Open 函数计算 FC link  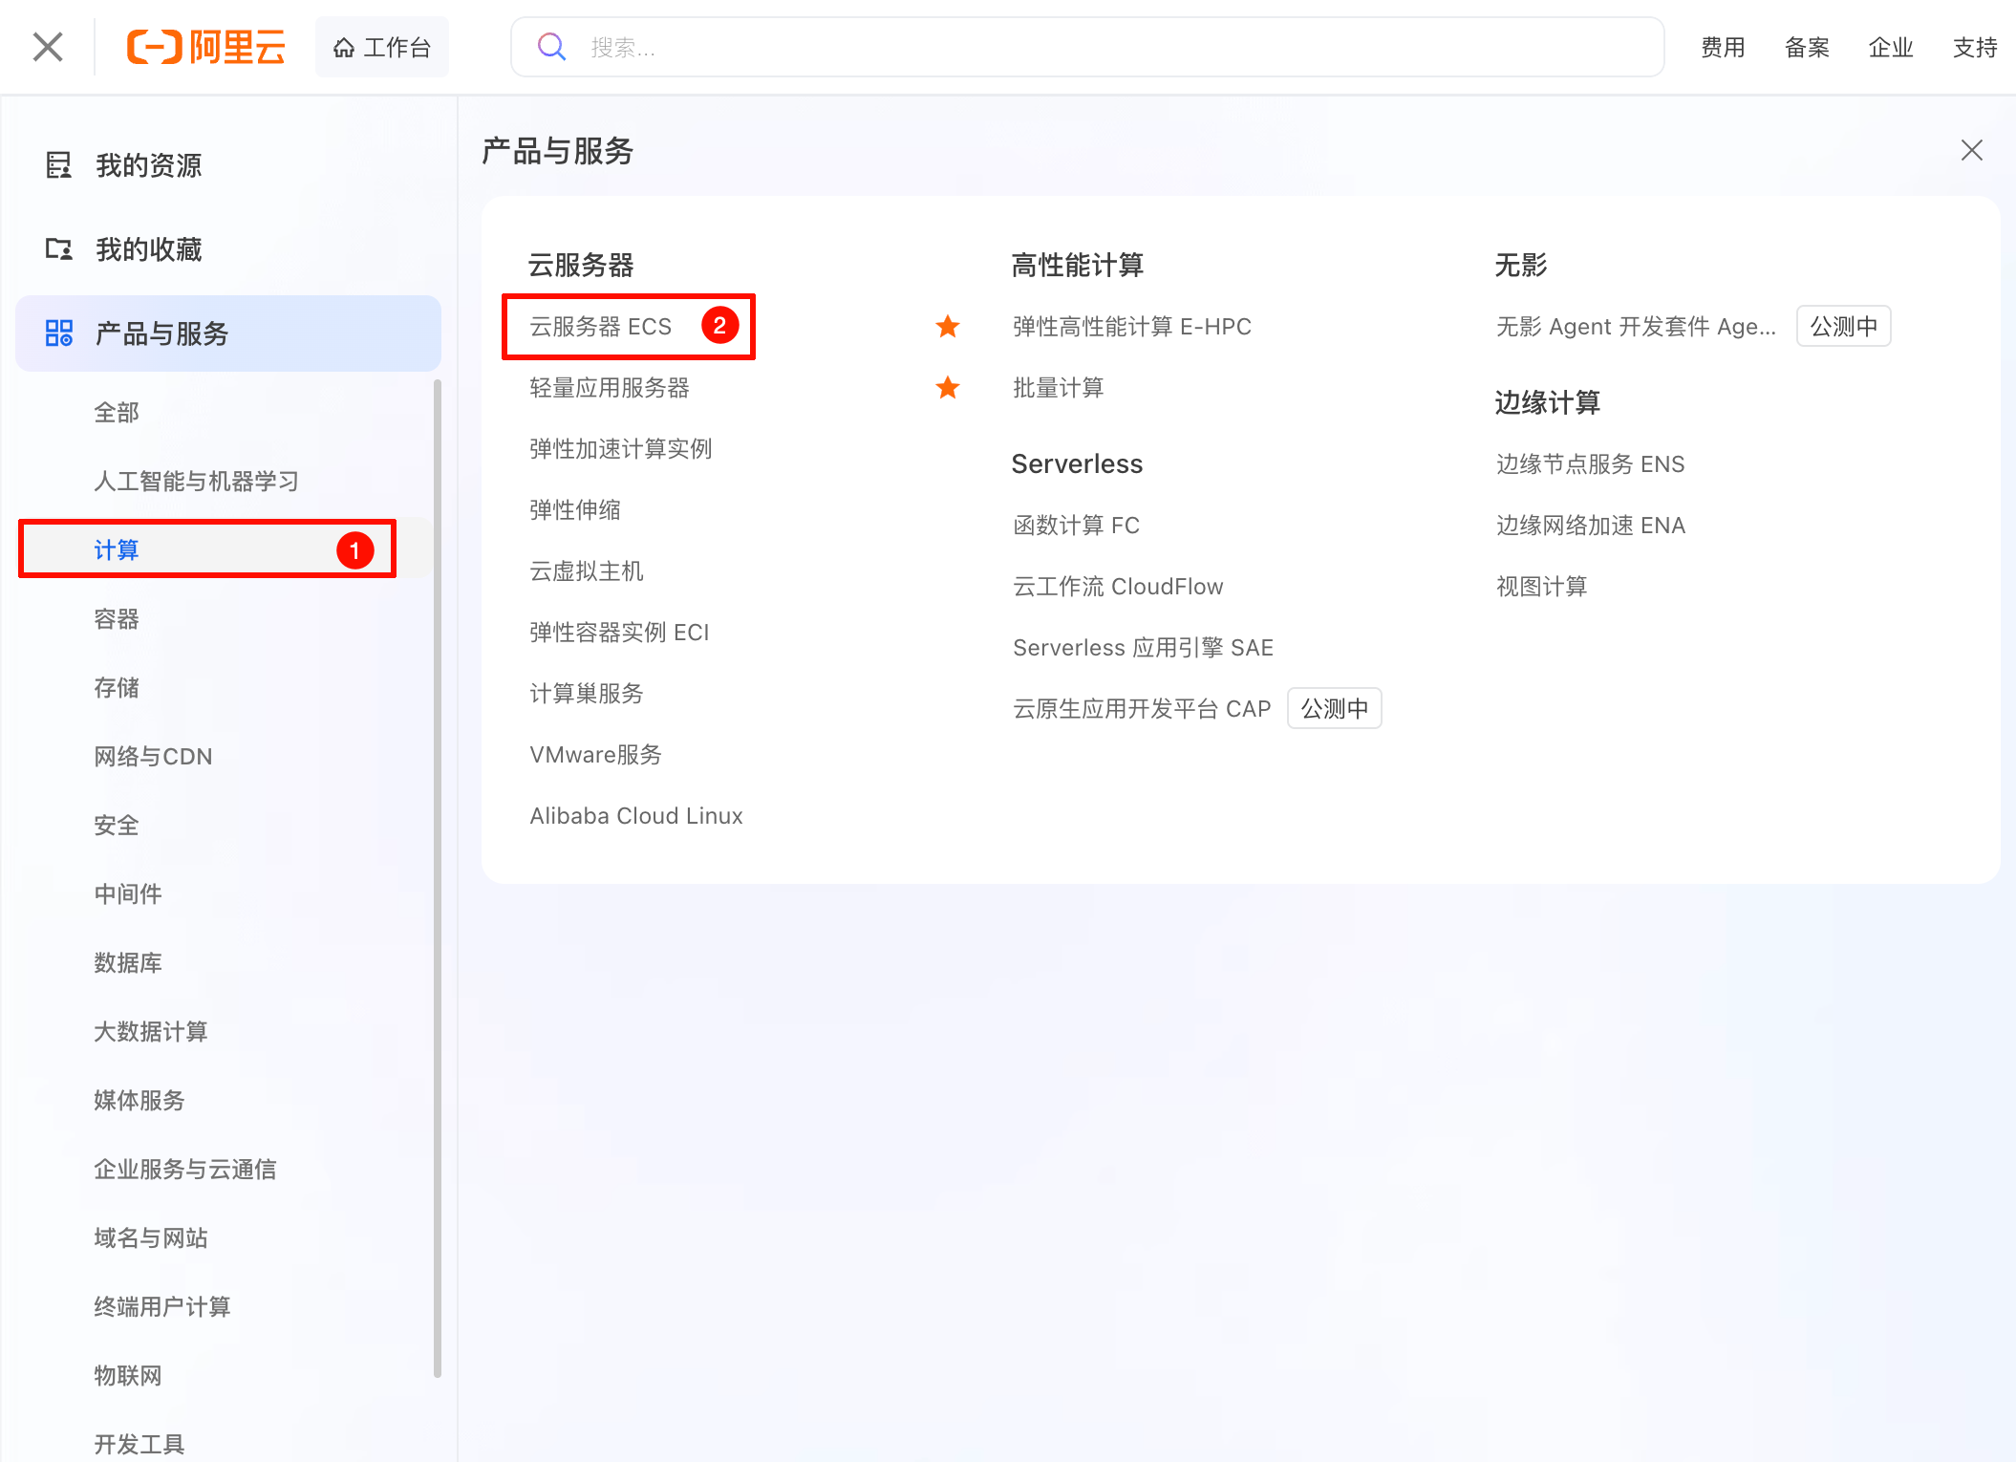point(1076,526)
